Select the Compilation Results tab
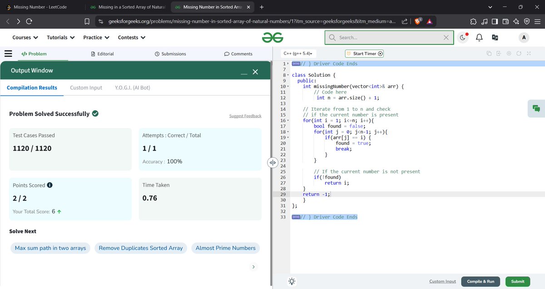The image size is (545, 289). click(32, 88)
